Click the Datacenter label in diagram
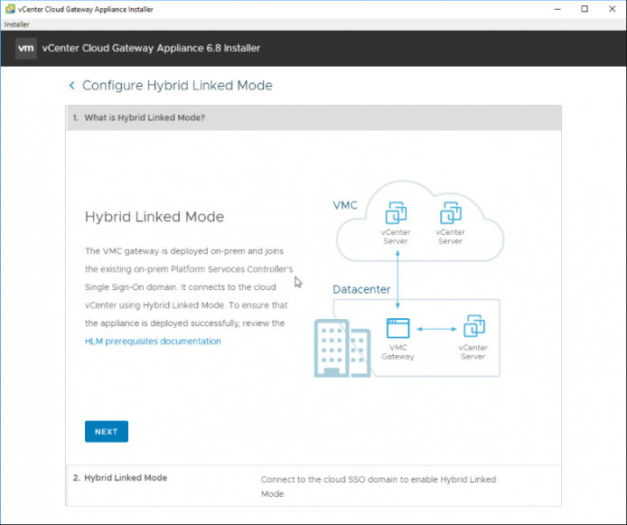 (x=361, y=289)
